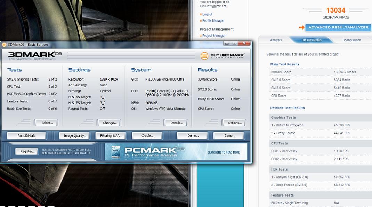372x207 pixels.
Task: Click the 'NVIDIA GeForce 8800 Ultra' GFX text
Action: [165, 79]
